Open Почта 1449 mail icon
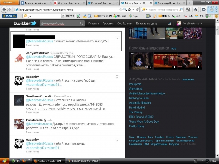 point(103,16)
